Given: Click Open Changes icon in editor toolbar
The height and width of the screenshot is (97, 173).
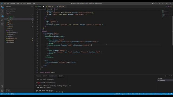Looking at the screenshot, I should [166, 6].
